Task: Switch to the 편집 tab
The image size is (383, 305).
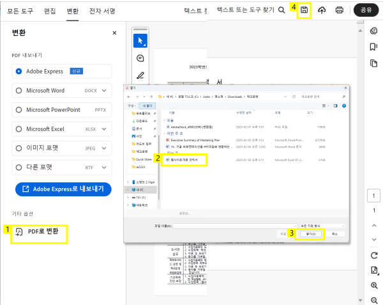Action: (x=50, y=11)
